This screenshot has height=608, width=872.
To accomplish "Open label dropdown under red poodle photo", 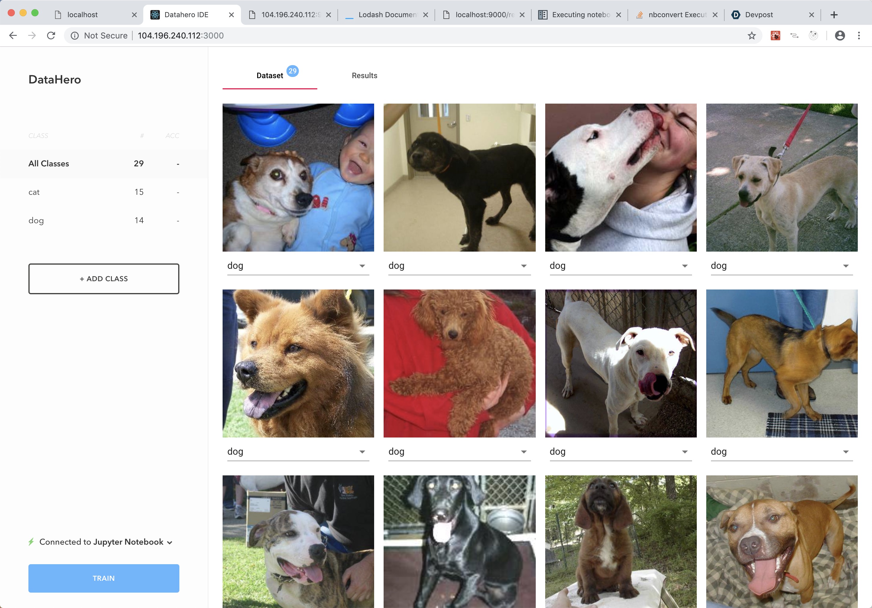I will (x=523, y=451).
